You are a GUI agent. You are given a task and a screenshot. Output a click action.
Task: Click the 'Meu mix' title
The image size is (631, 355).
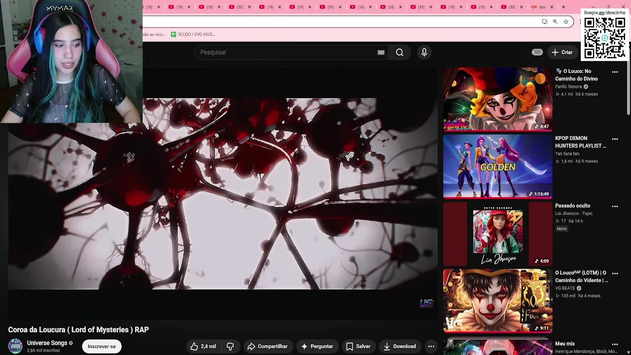565,344
